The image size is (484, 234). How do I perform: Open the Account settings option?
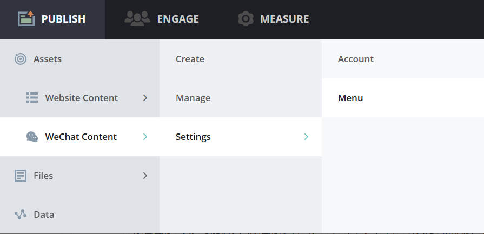355,59
